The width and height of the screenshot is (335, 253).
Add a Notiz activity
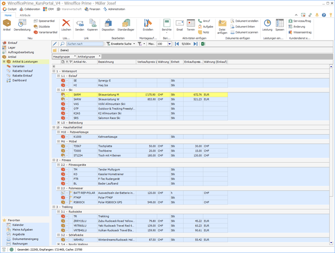203,32
